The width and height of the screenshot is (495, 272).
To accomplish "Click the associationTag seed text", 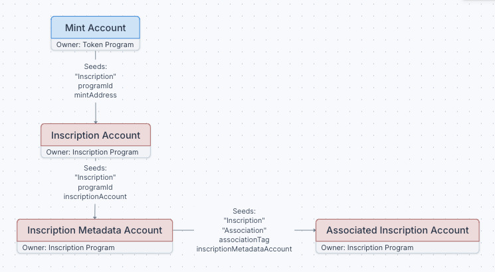I will 244,239.
